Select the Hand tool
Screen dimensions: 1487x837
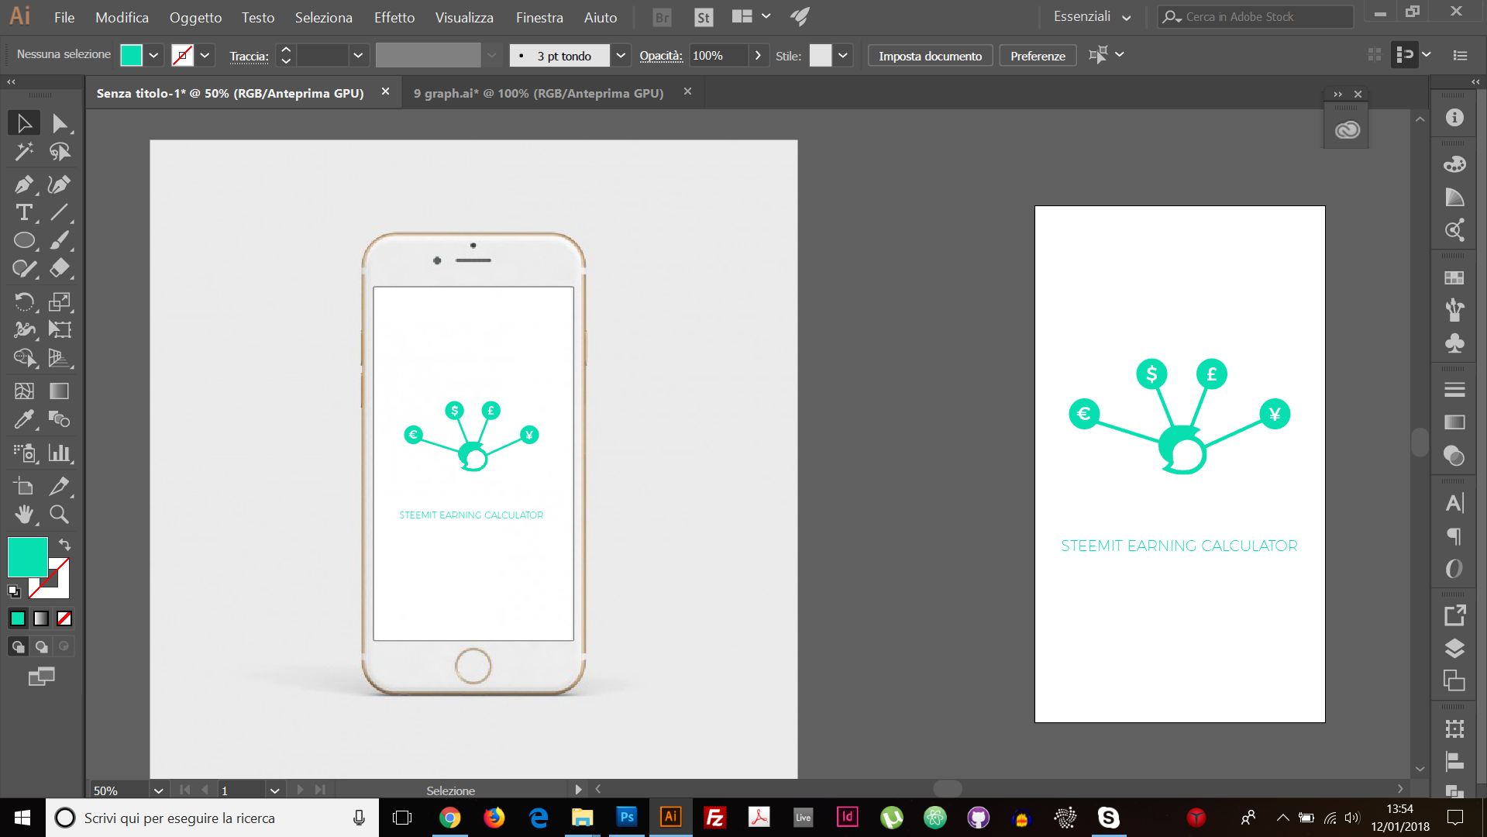click(x=24, y=514)
